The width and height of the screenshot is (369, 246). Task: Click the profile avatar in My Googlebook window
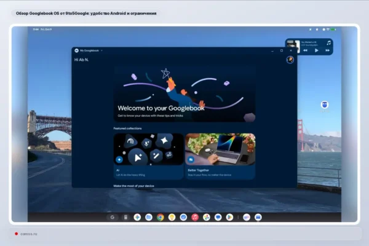(290, 60)
